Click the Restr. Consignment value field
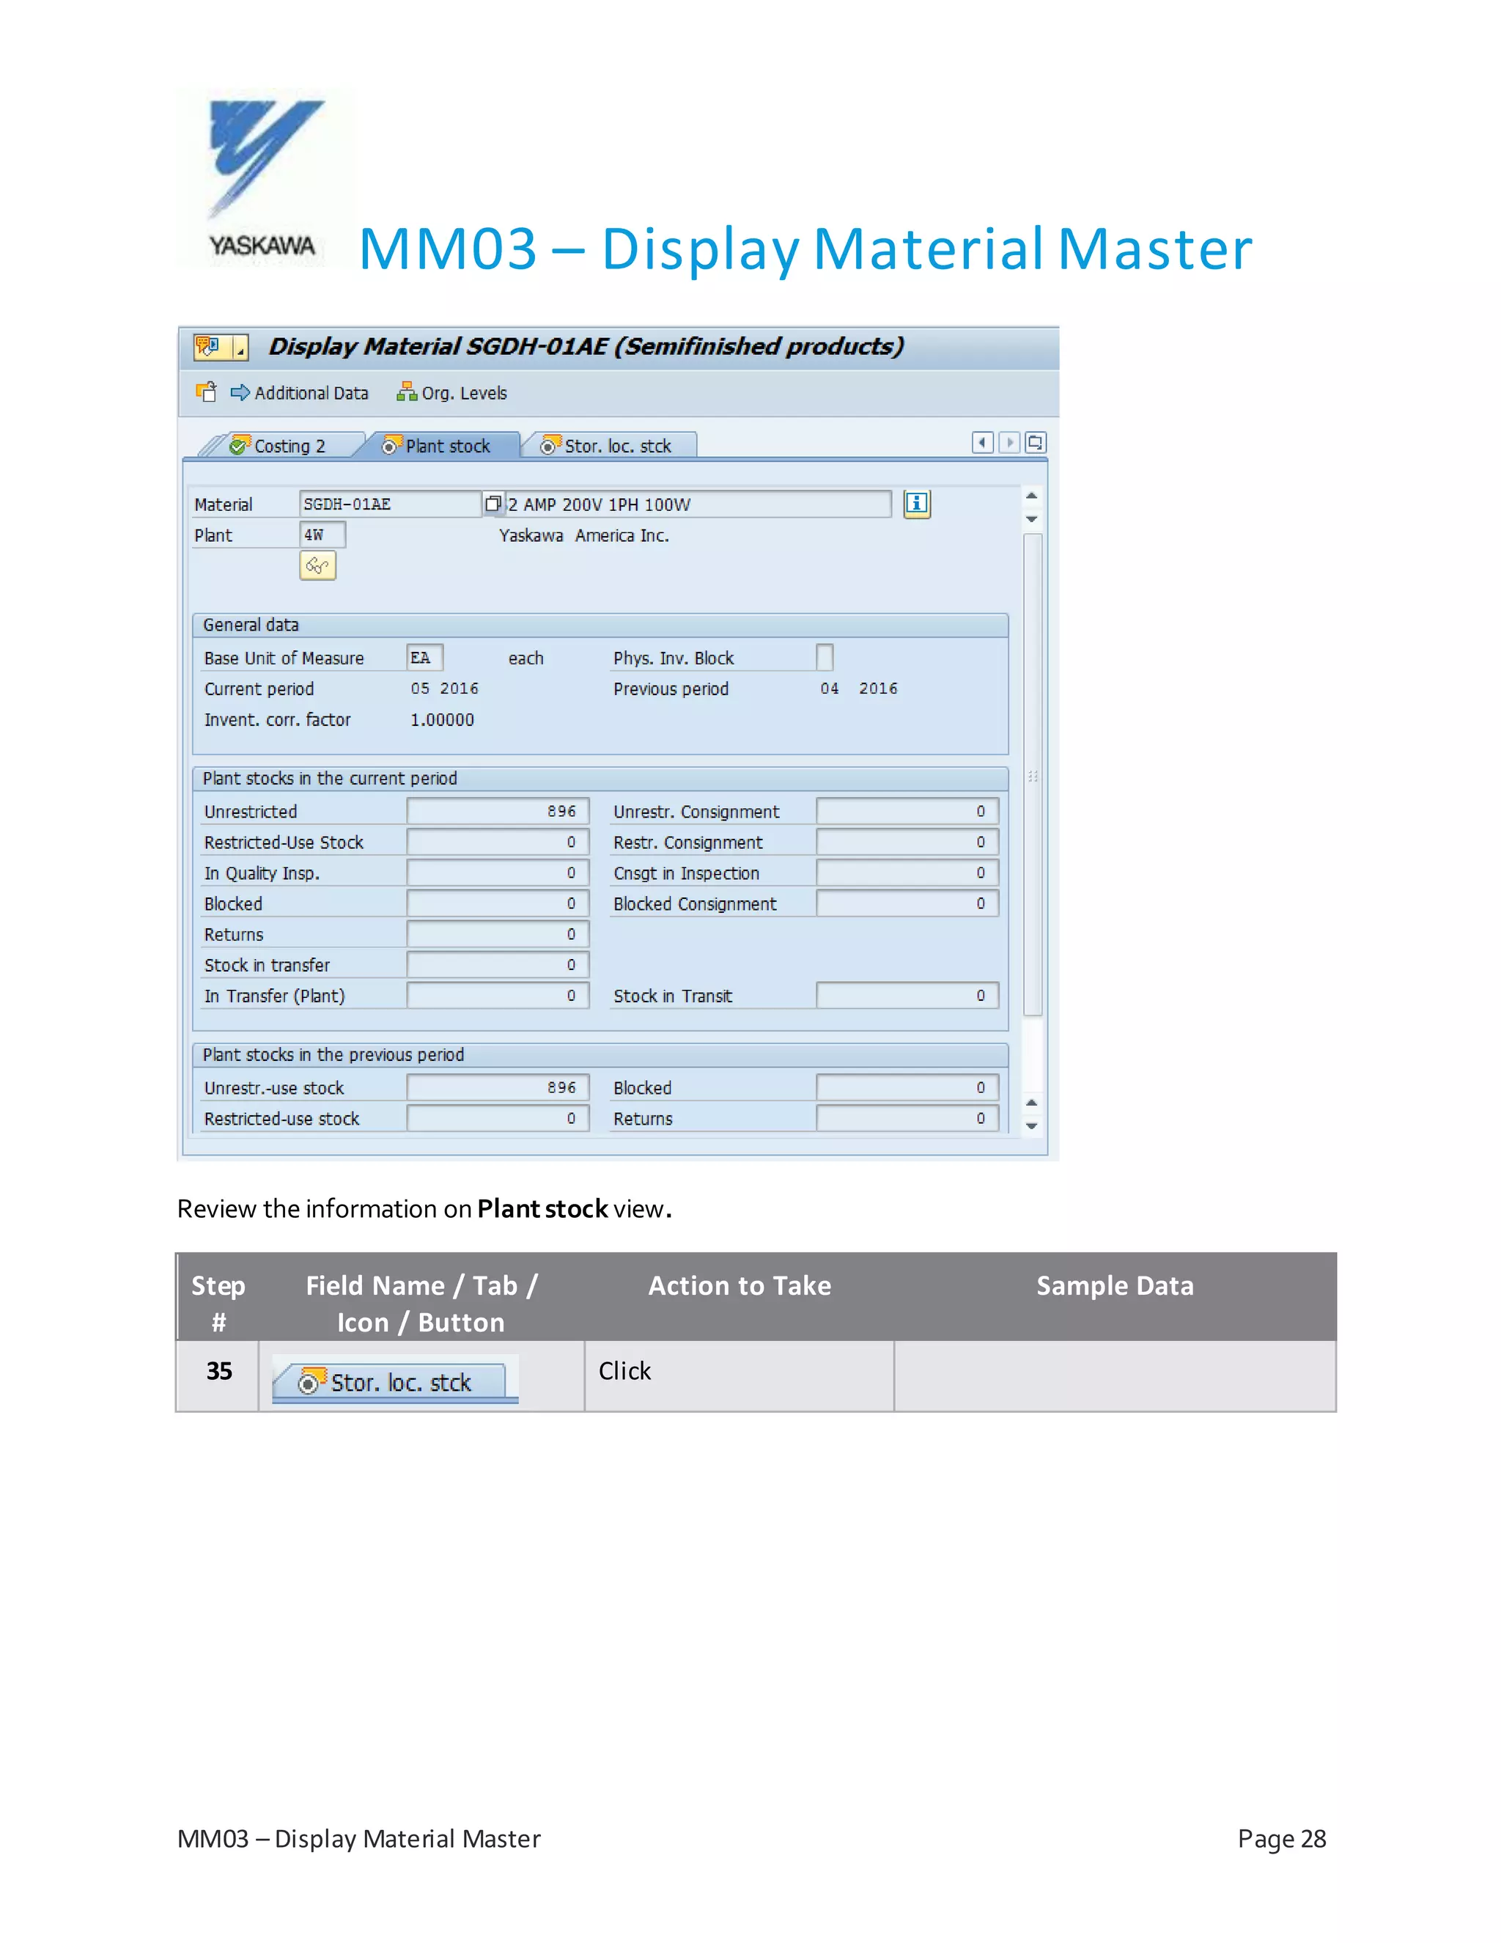The height and width of the screenshot is (1943, 1501). click(x=907, y=842)
